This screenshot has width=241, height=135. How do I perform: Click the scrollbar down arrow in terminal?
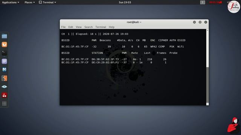pos(207,104)
